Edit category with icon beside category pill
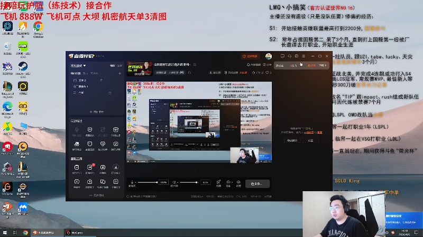The width and height of the screenshot is (423, 237). point(190,73)
